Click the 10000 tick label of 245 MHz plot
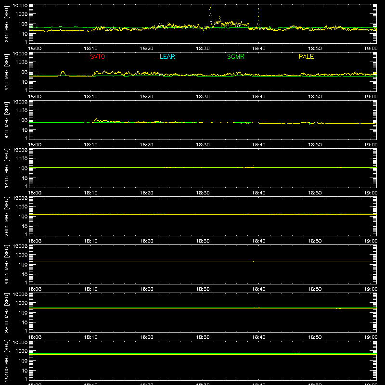This screenshot has height=385, width=385. pyautogui.click(x=20, y=6)
